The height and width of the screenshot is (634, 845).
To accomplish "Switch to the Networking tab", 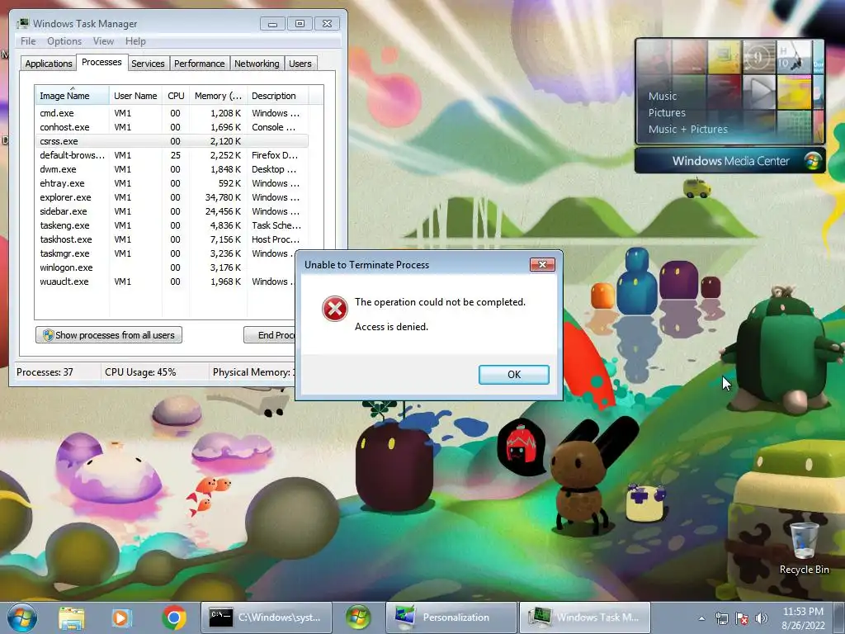I will 257,63.
